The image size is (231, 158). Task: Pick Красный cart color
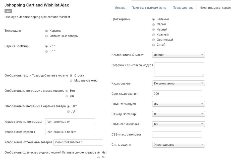coord(153,35)
